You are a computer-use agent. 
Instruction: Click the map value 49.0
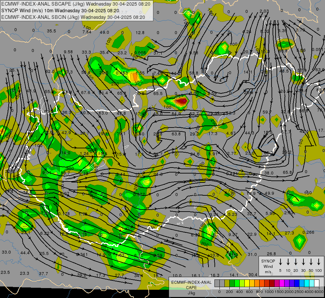105,32
